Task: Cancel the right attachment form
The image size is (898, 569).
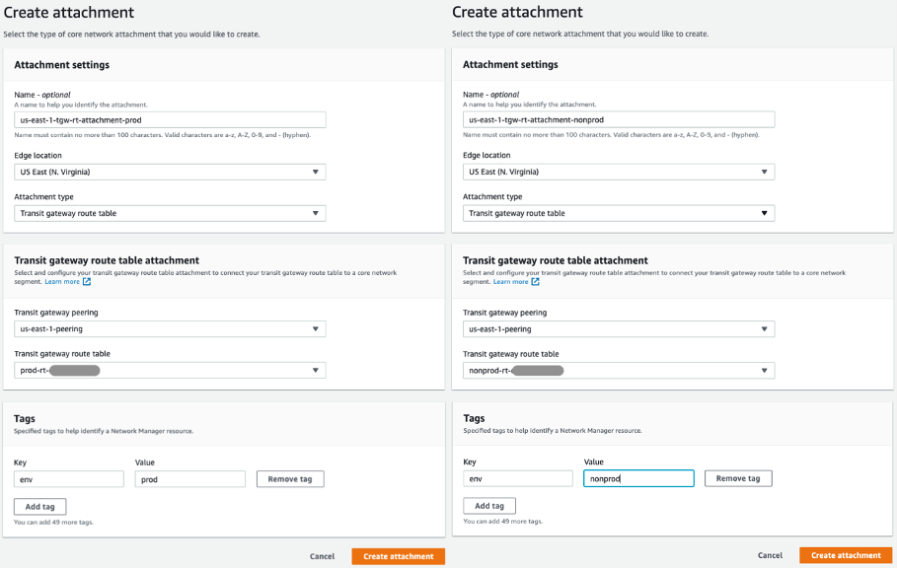Action: (771, 556)
